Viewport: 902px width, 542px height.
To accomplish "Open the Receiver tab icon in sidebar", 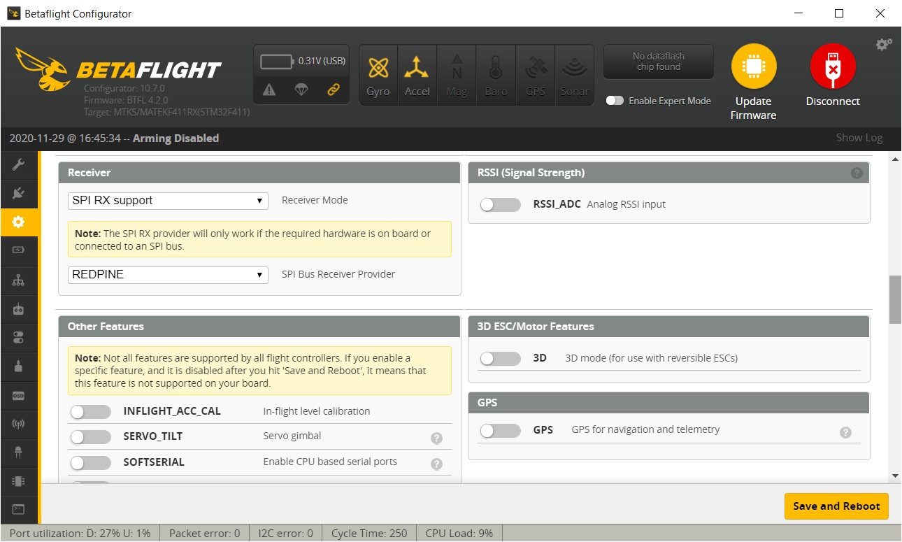I will coord(19,308).
